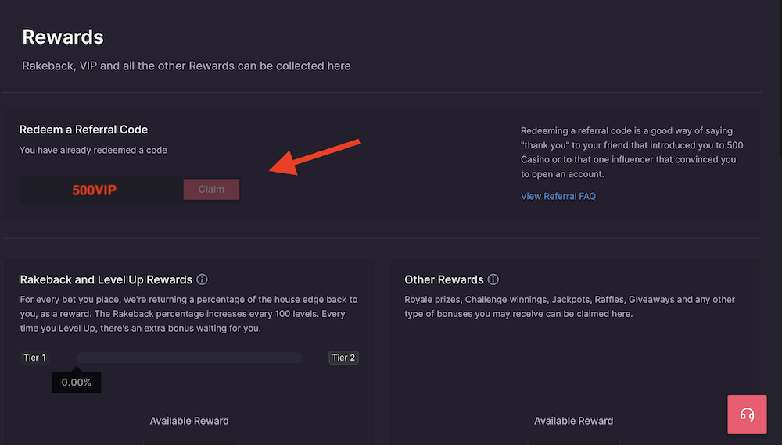The width and height of the screenshot is (782, 445).
Task: Click the red arrow annotation
Action: click(x=314, y=157)
